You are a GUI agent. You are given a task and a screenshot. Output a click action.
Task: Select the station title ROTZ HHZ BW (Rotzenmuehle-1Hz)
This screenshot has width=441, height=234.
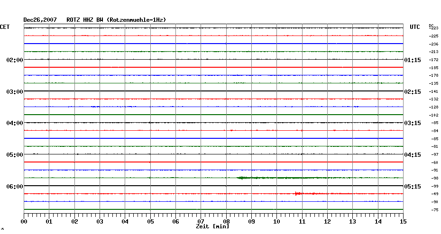tap(116, 20)
